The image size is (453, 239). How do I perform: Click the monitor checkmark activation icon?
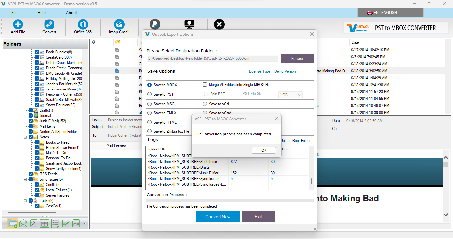pos(189,24)
